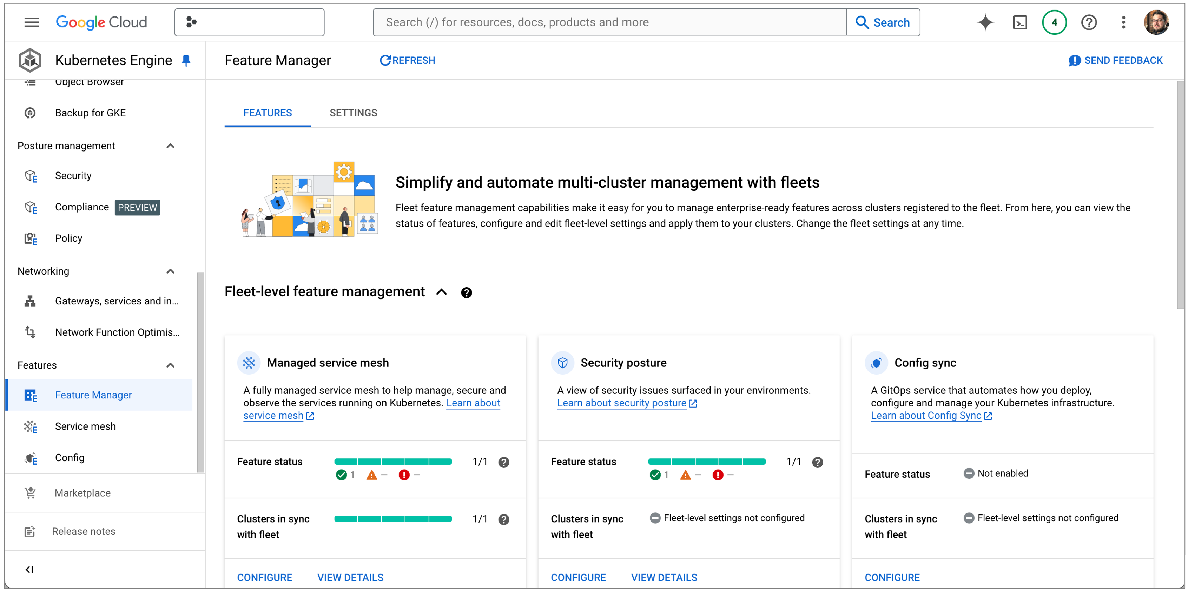Click the help icon for Security posture feature status
Image resolution: width=1188 pixels, height=592 pixels.
[x=817, y=462]
